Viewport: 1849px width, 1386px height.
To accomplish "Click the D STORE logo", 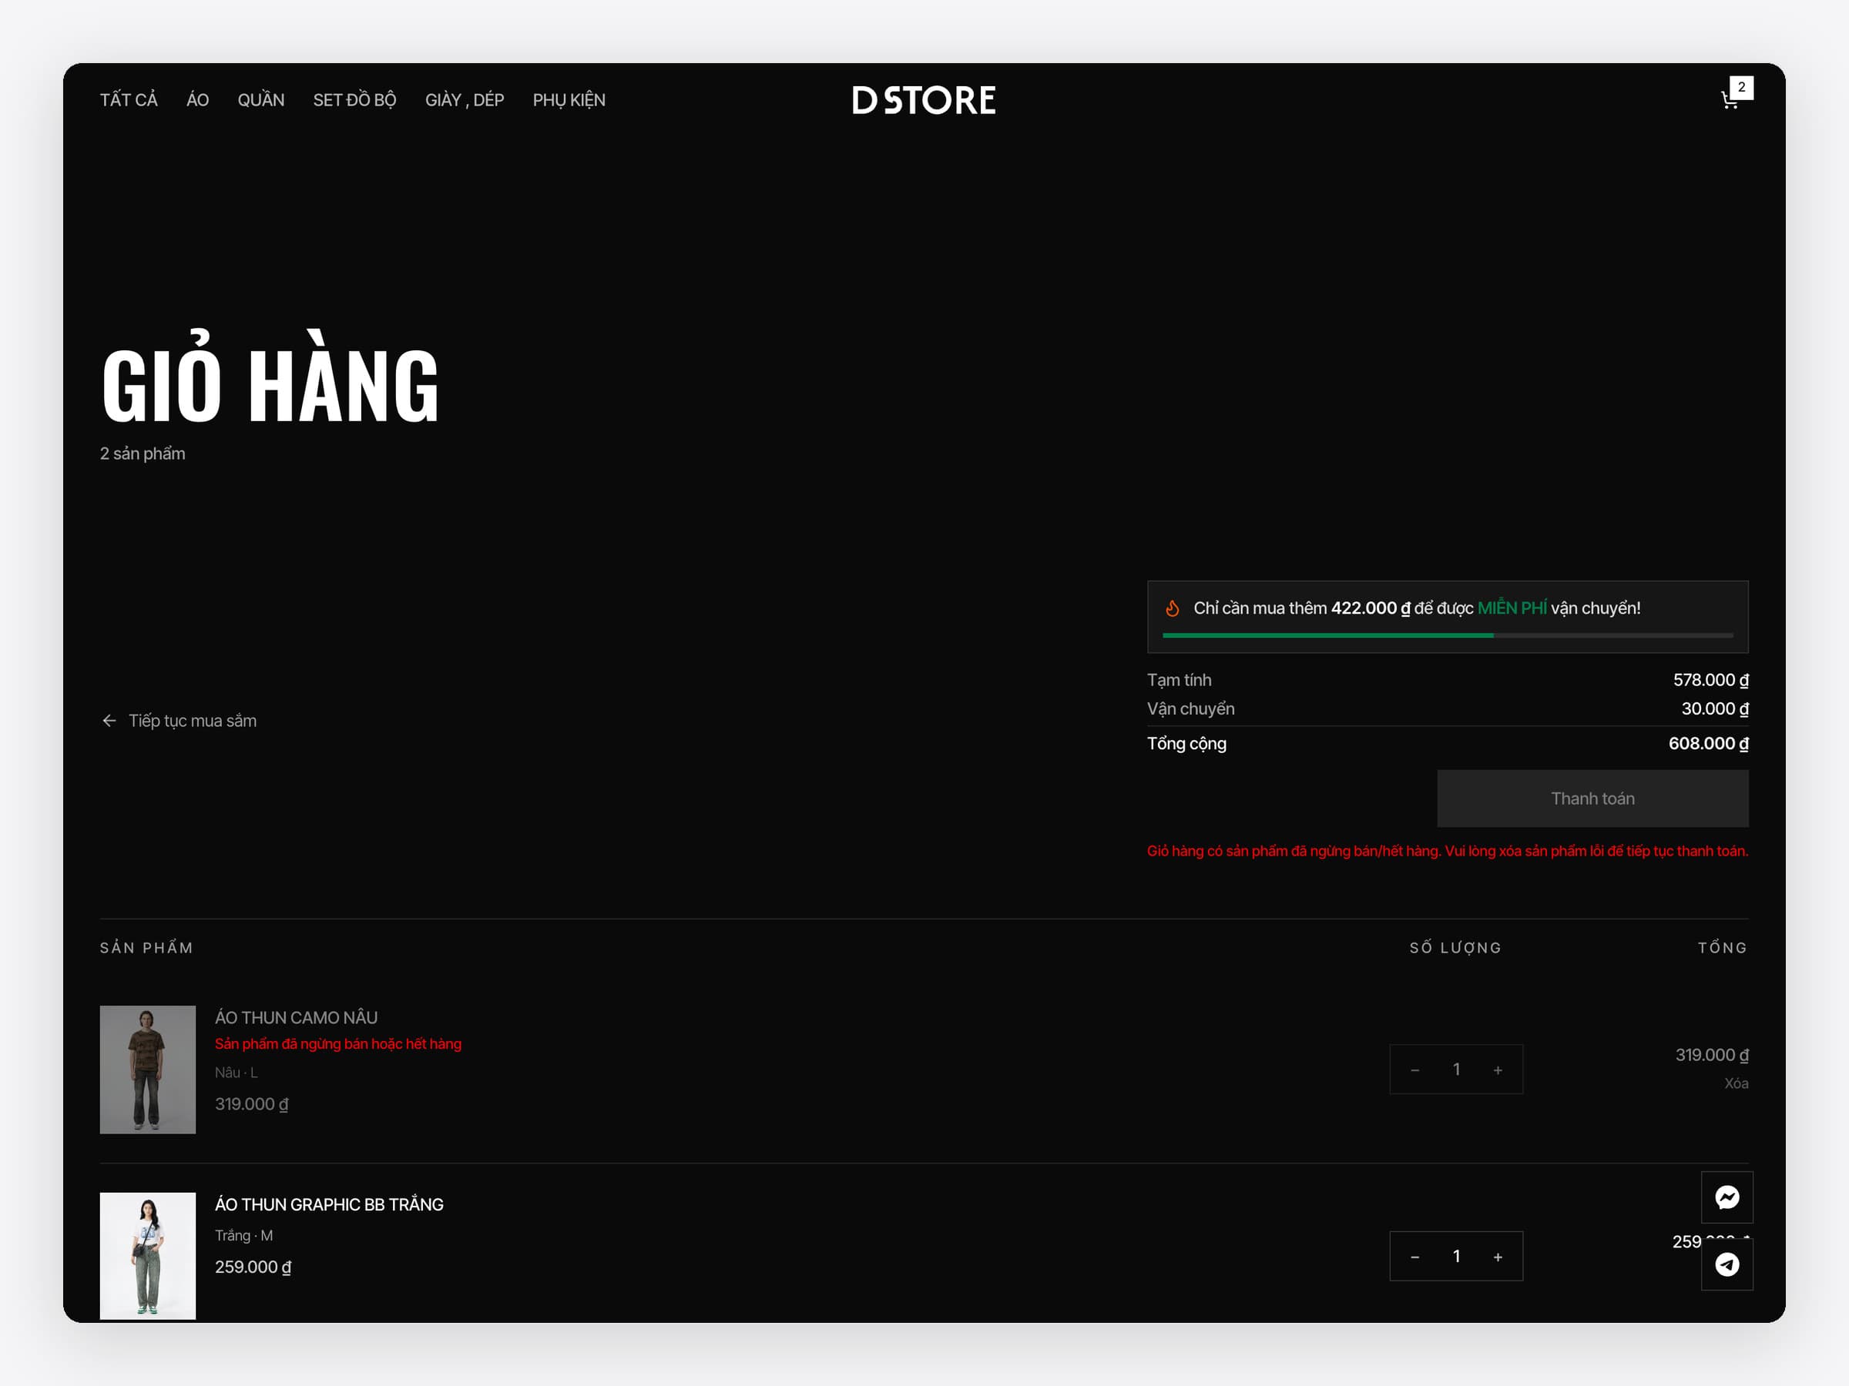I will pos(924,100).
